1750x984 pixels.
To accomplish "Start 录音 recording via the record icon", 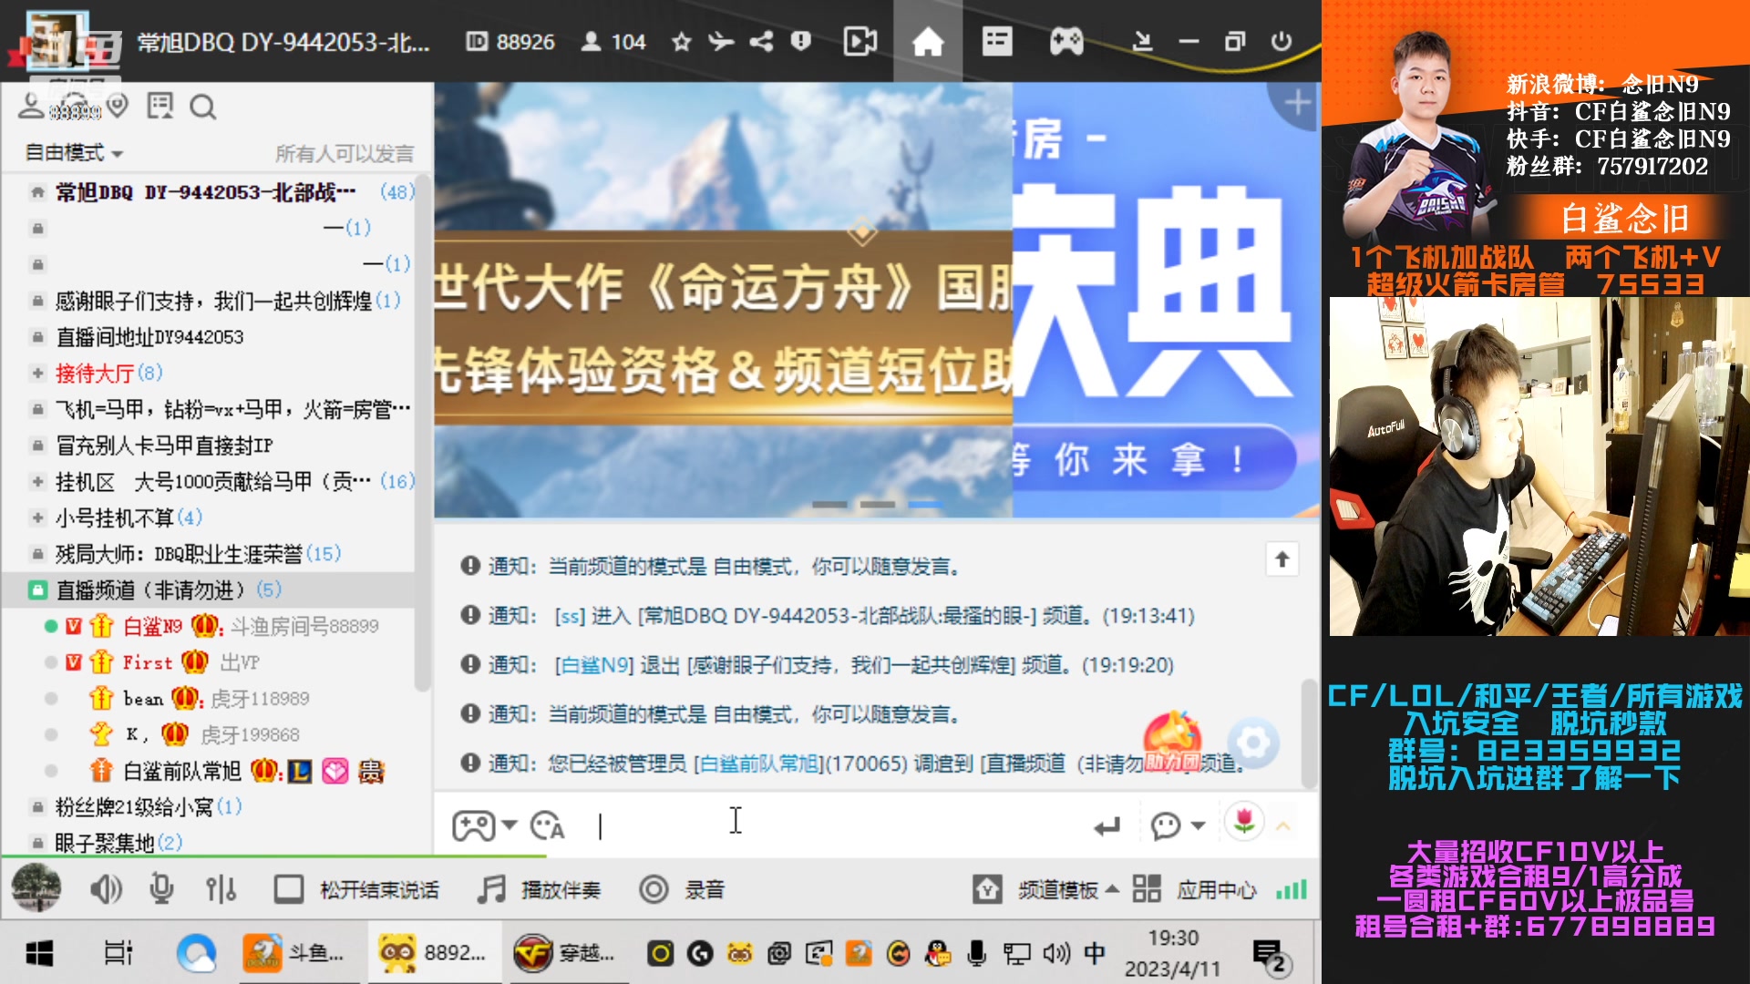I will (654, 890).
